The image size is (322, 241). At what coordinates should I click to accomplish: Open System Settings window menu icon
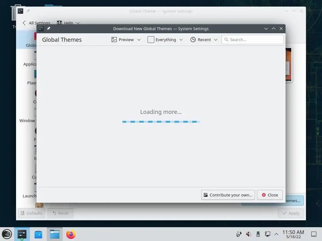coord(20,11)
